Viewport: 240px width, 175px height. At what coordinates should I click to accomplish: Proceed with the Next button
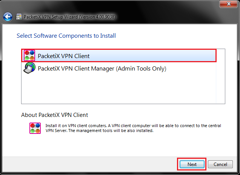192,164
